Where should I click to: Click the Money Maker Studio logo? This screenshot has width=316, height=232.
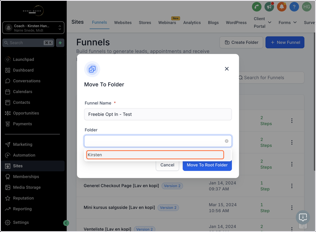(x=33, y=11)
